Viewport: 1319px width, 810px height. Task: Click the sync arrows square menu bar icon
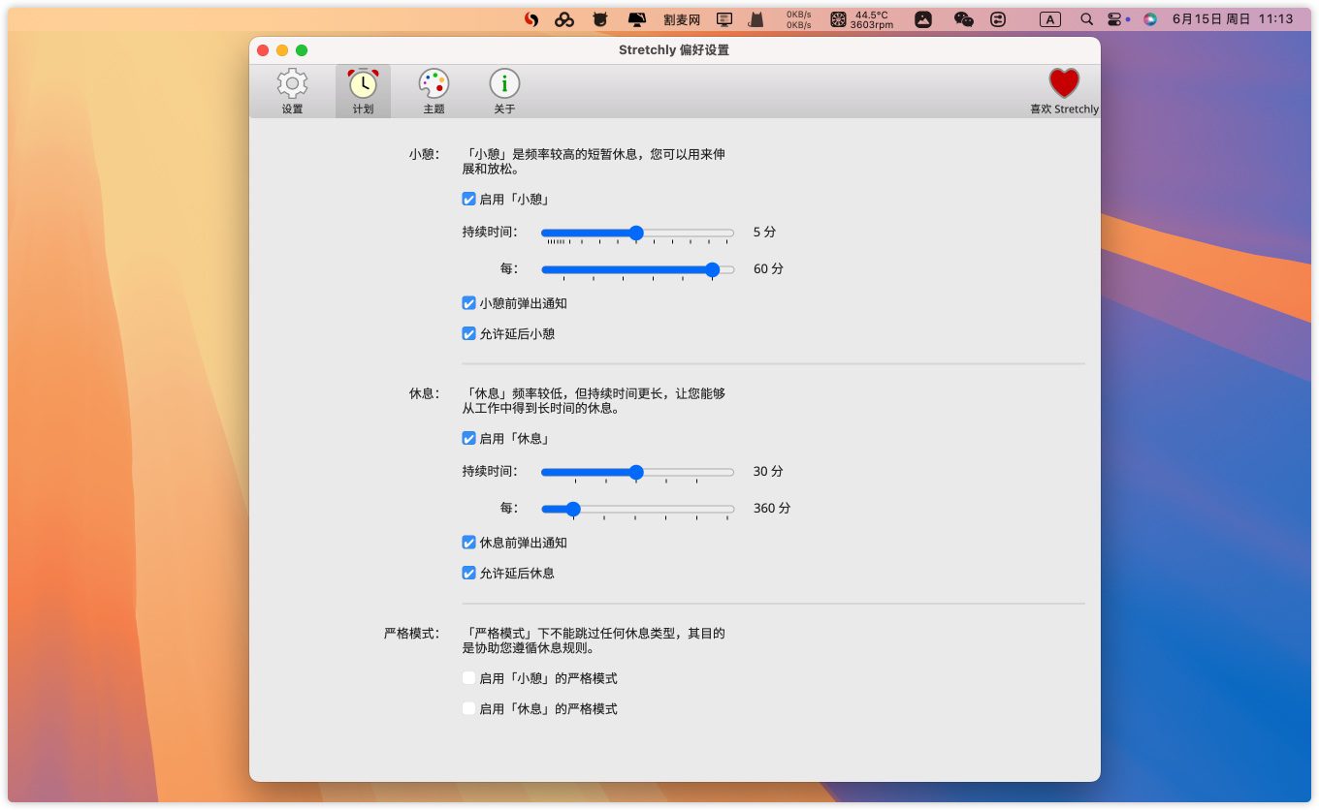[998, 19]
